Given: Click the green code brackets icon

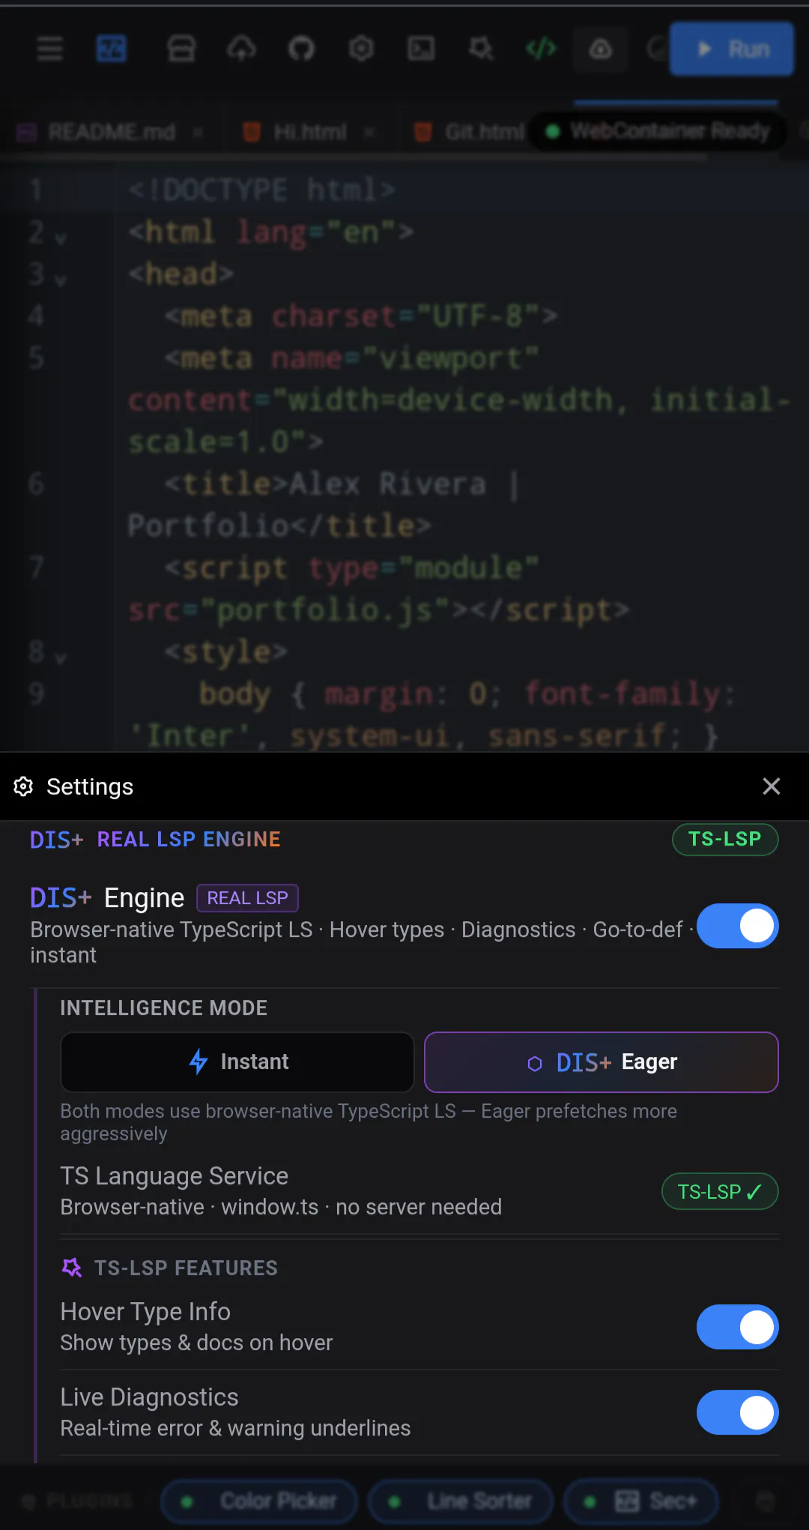Looking at the screenshot, I should point(541,49).
